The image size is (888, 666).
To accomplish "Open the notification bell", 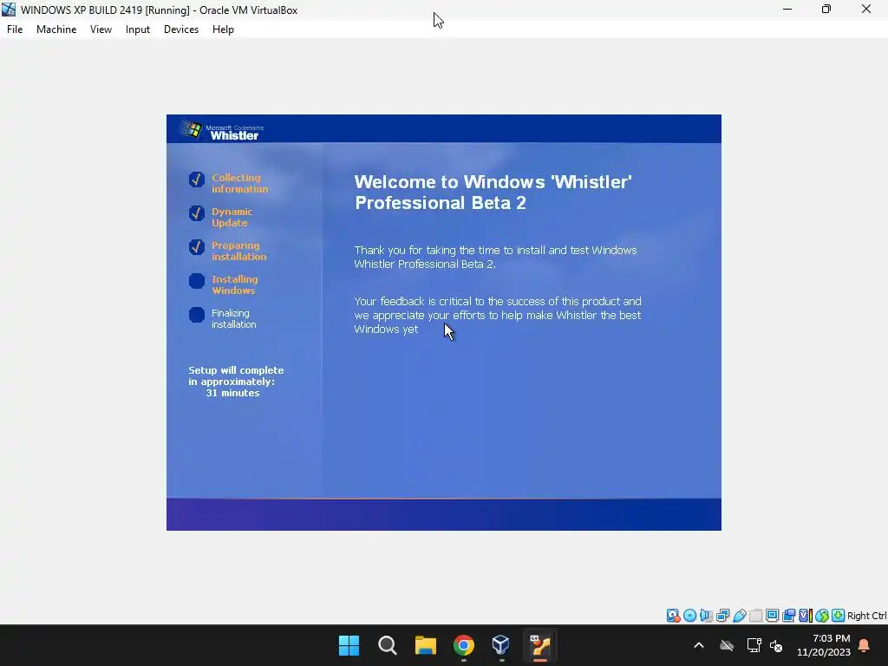I will click(x=865, y=645).
